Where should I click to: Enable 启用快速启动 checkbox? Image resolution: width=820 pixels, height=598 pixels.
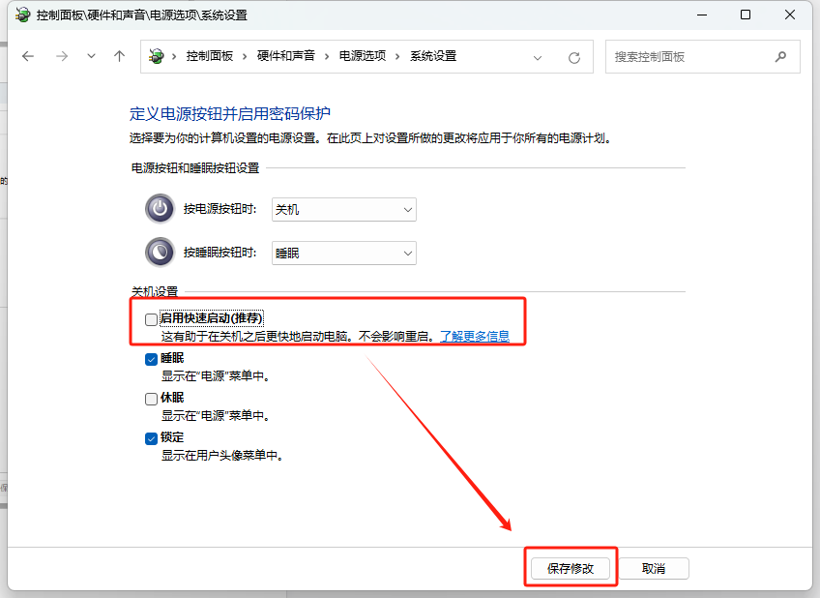tap(151, 318)
